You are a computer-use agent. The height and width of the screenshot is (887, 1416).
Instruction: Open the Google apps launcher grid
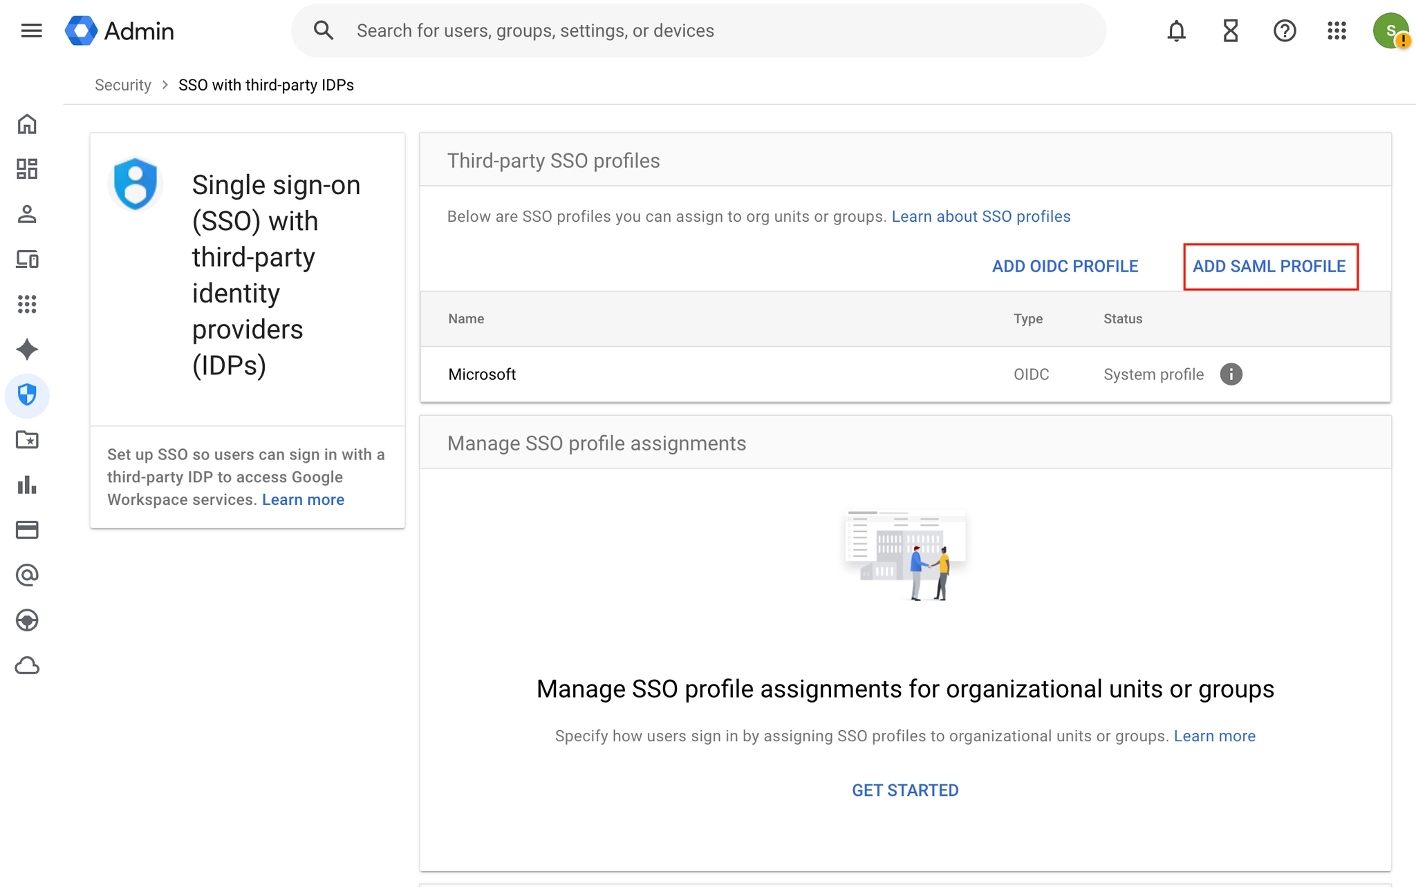point(1336,30)
